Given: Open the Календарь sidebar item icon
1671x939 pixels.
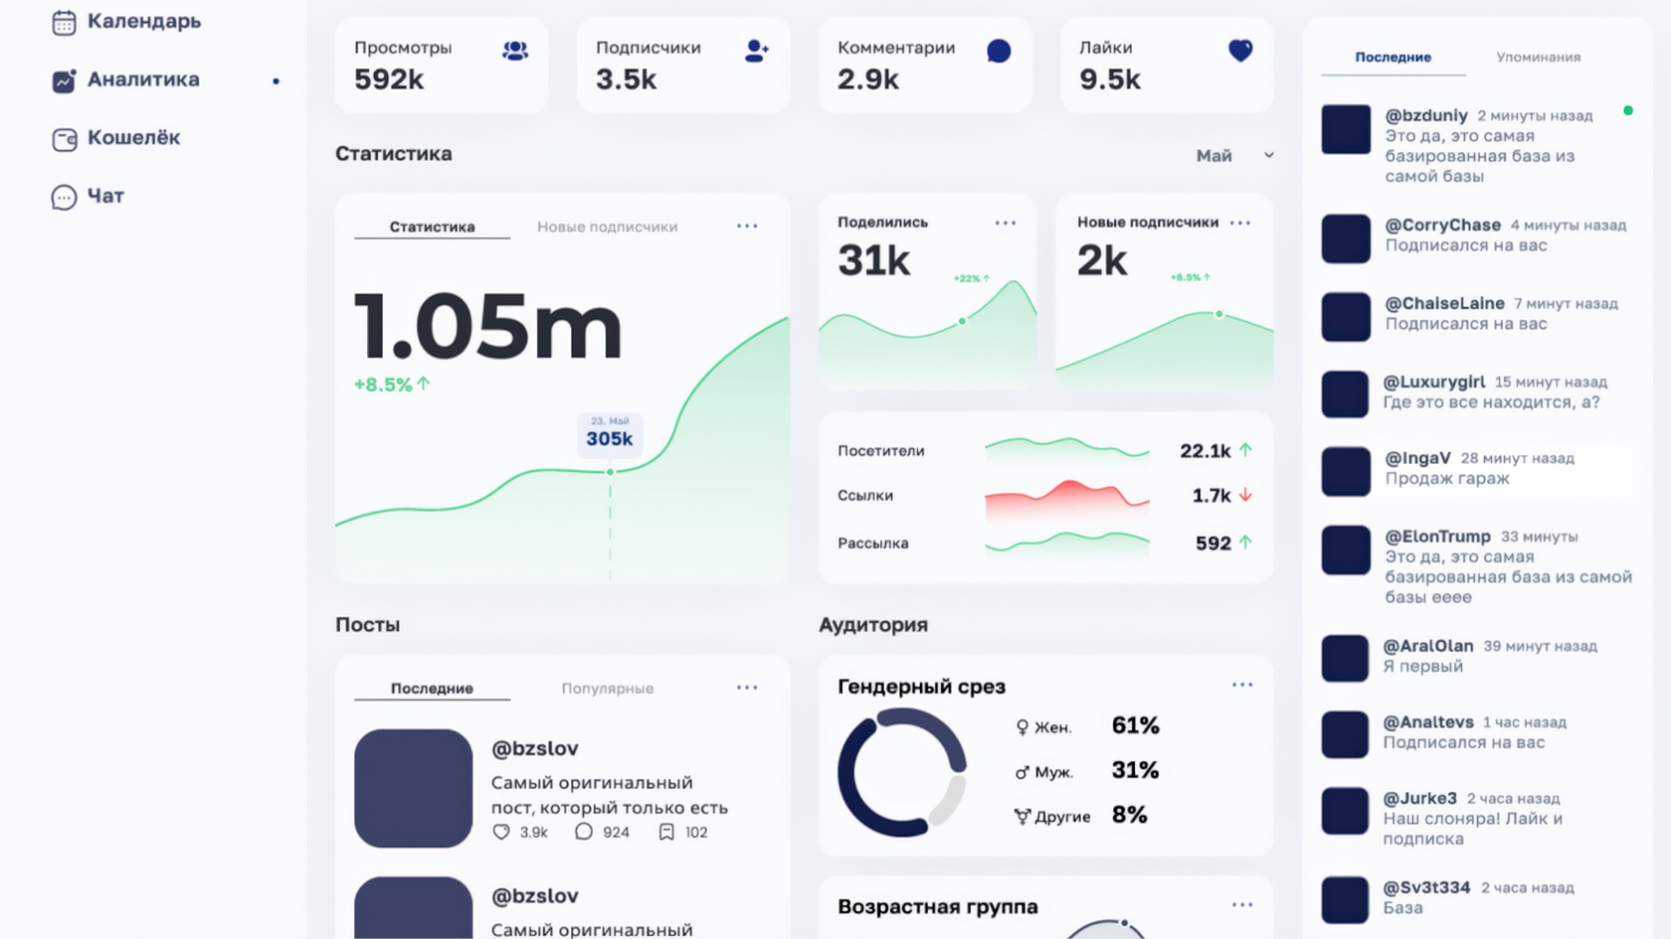Looking at the screenshot, I should tap(64, 22).
